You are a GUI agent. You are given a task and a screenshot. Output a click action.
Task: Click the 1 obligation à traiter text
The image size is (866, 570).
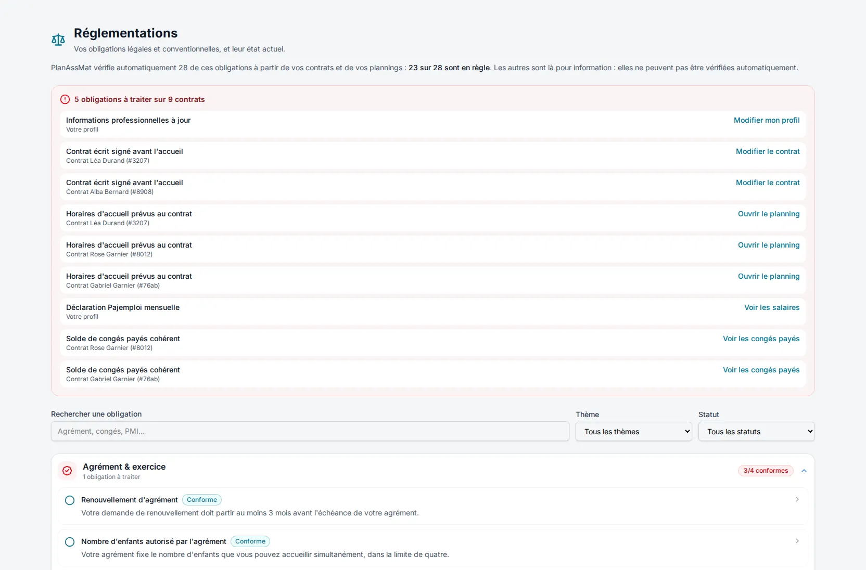tap(111, 477)
